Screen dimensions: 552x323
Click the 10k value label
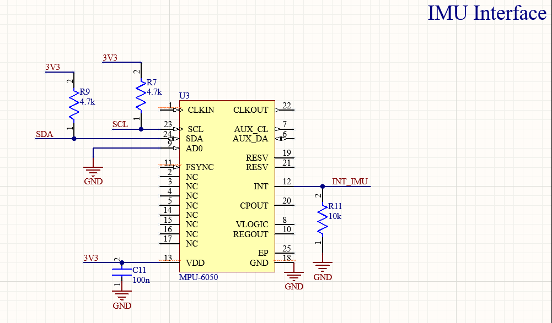[x=335, y=216]
